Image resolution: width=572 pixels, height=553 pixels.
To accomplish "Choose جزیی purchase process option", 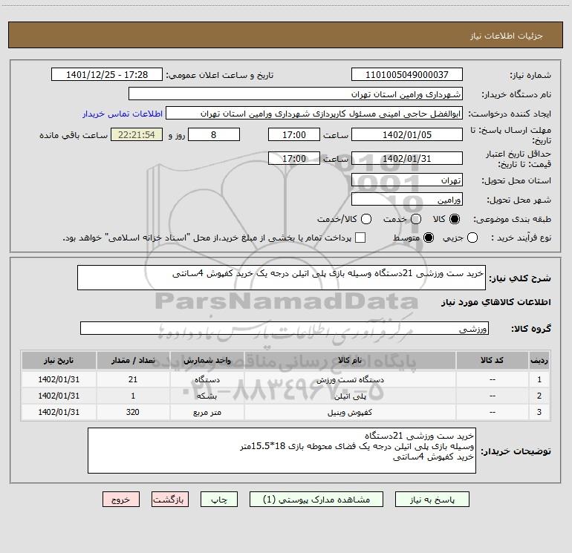I will 472,238.
